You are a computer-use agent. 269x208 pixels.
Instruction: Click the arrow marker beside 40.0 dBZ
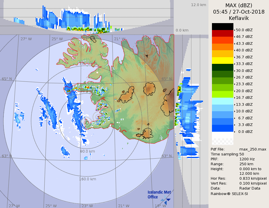click(x=235, y=50)
